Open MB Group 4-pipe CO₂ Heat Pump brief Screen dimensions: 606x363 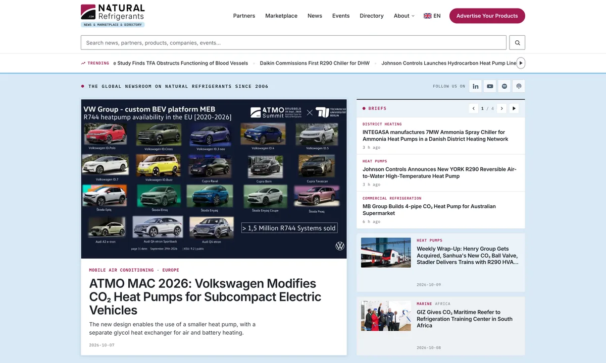click(429, 210)
